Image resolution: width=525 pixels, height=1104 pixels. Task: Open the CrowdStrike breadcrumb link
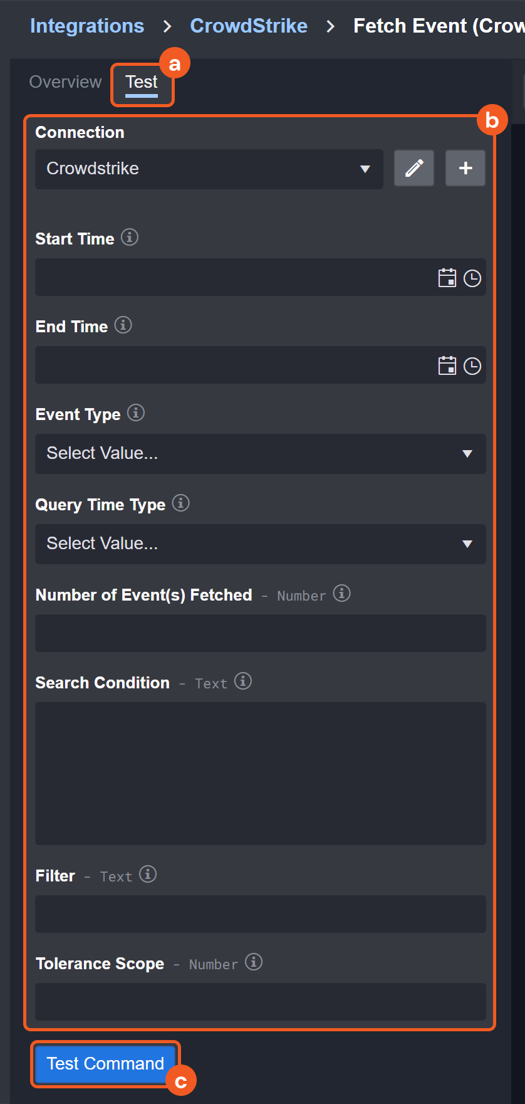[x=249, y=26]
